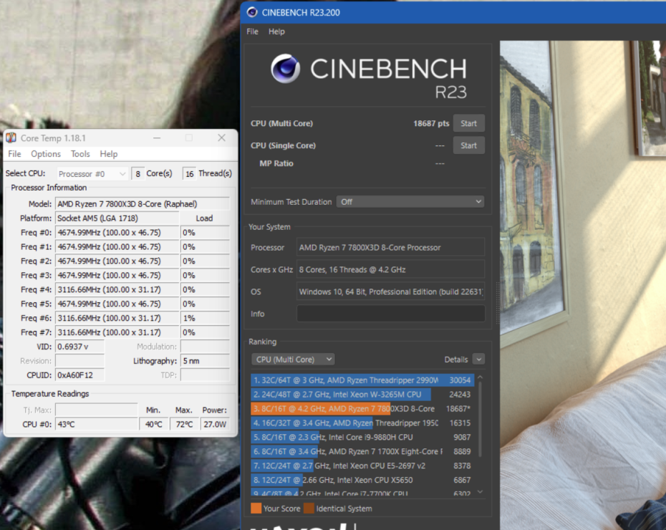Click the Cinebench logo icon in title bar

point(252,12)
